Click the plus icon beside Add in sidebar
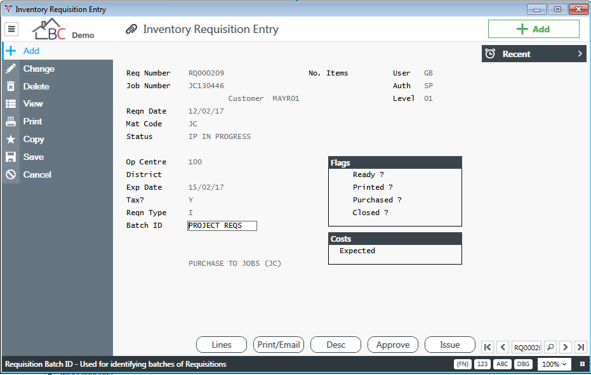The height and width of the screenshot is (375, 591). coord(11,51)
